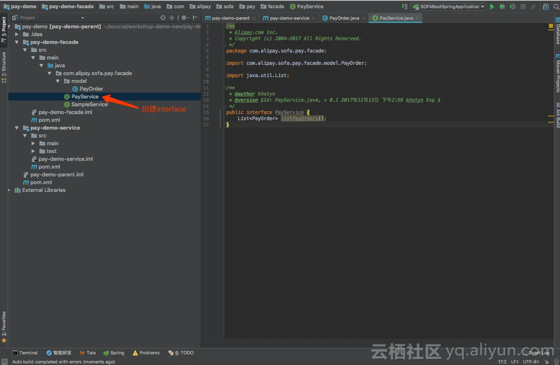Image resolution: width=560 pixels, height=365 pixels.
Task: Close the PayService.java tab
Action: [x=417, y=18]
